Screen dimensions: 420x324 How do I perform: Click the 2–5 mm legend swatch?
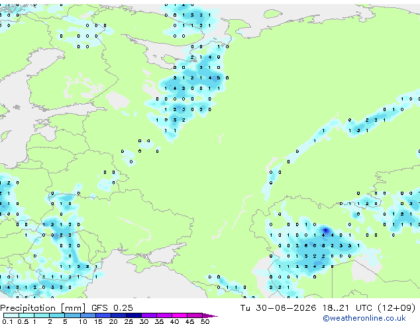[x=57, y=315]
